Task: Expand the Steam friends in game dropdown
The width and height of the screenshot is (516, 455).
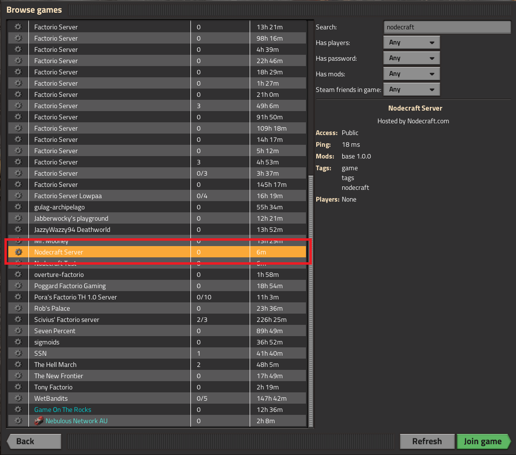Action: 411,89
